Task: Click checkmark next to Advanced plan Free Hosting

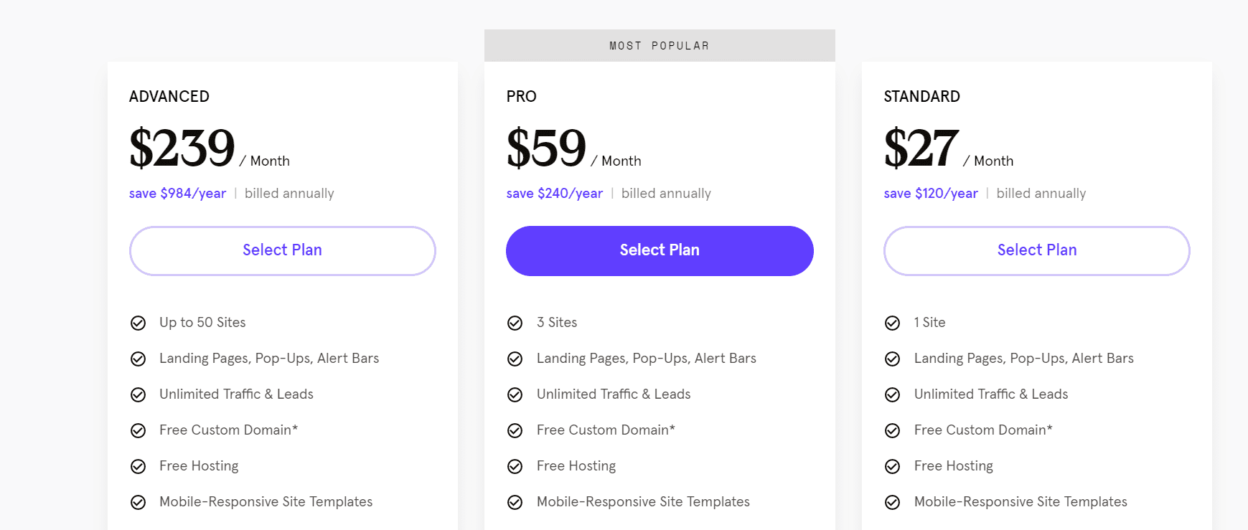Action: click(x=138, y=467)
